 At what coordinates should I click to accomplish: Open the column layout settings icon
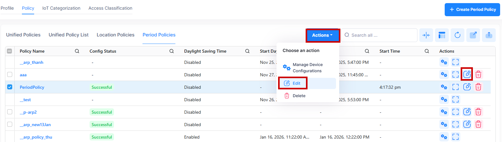(x=442, y=35)
